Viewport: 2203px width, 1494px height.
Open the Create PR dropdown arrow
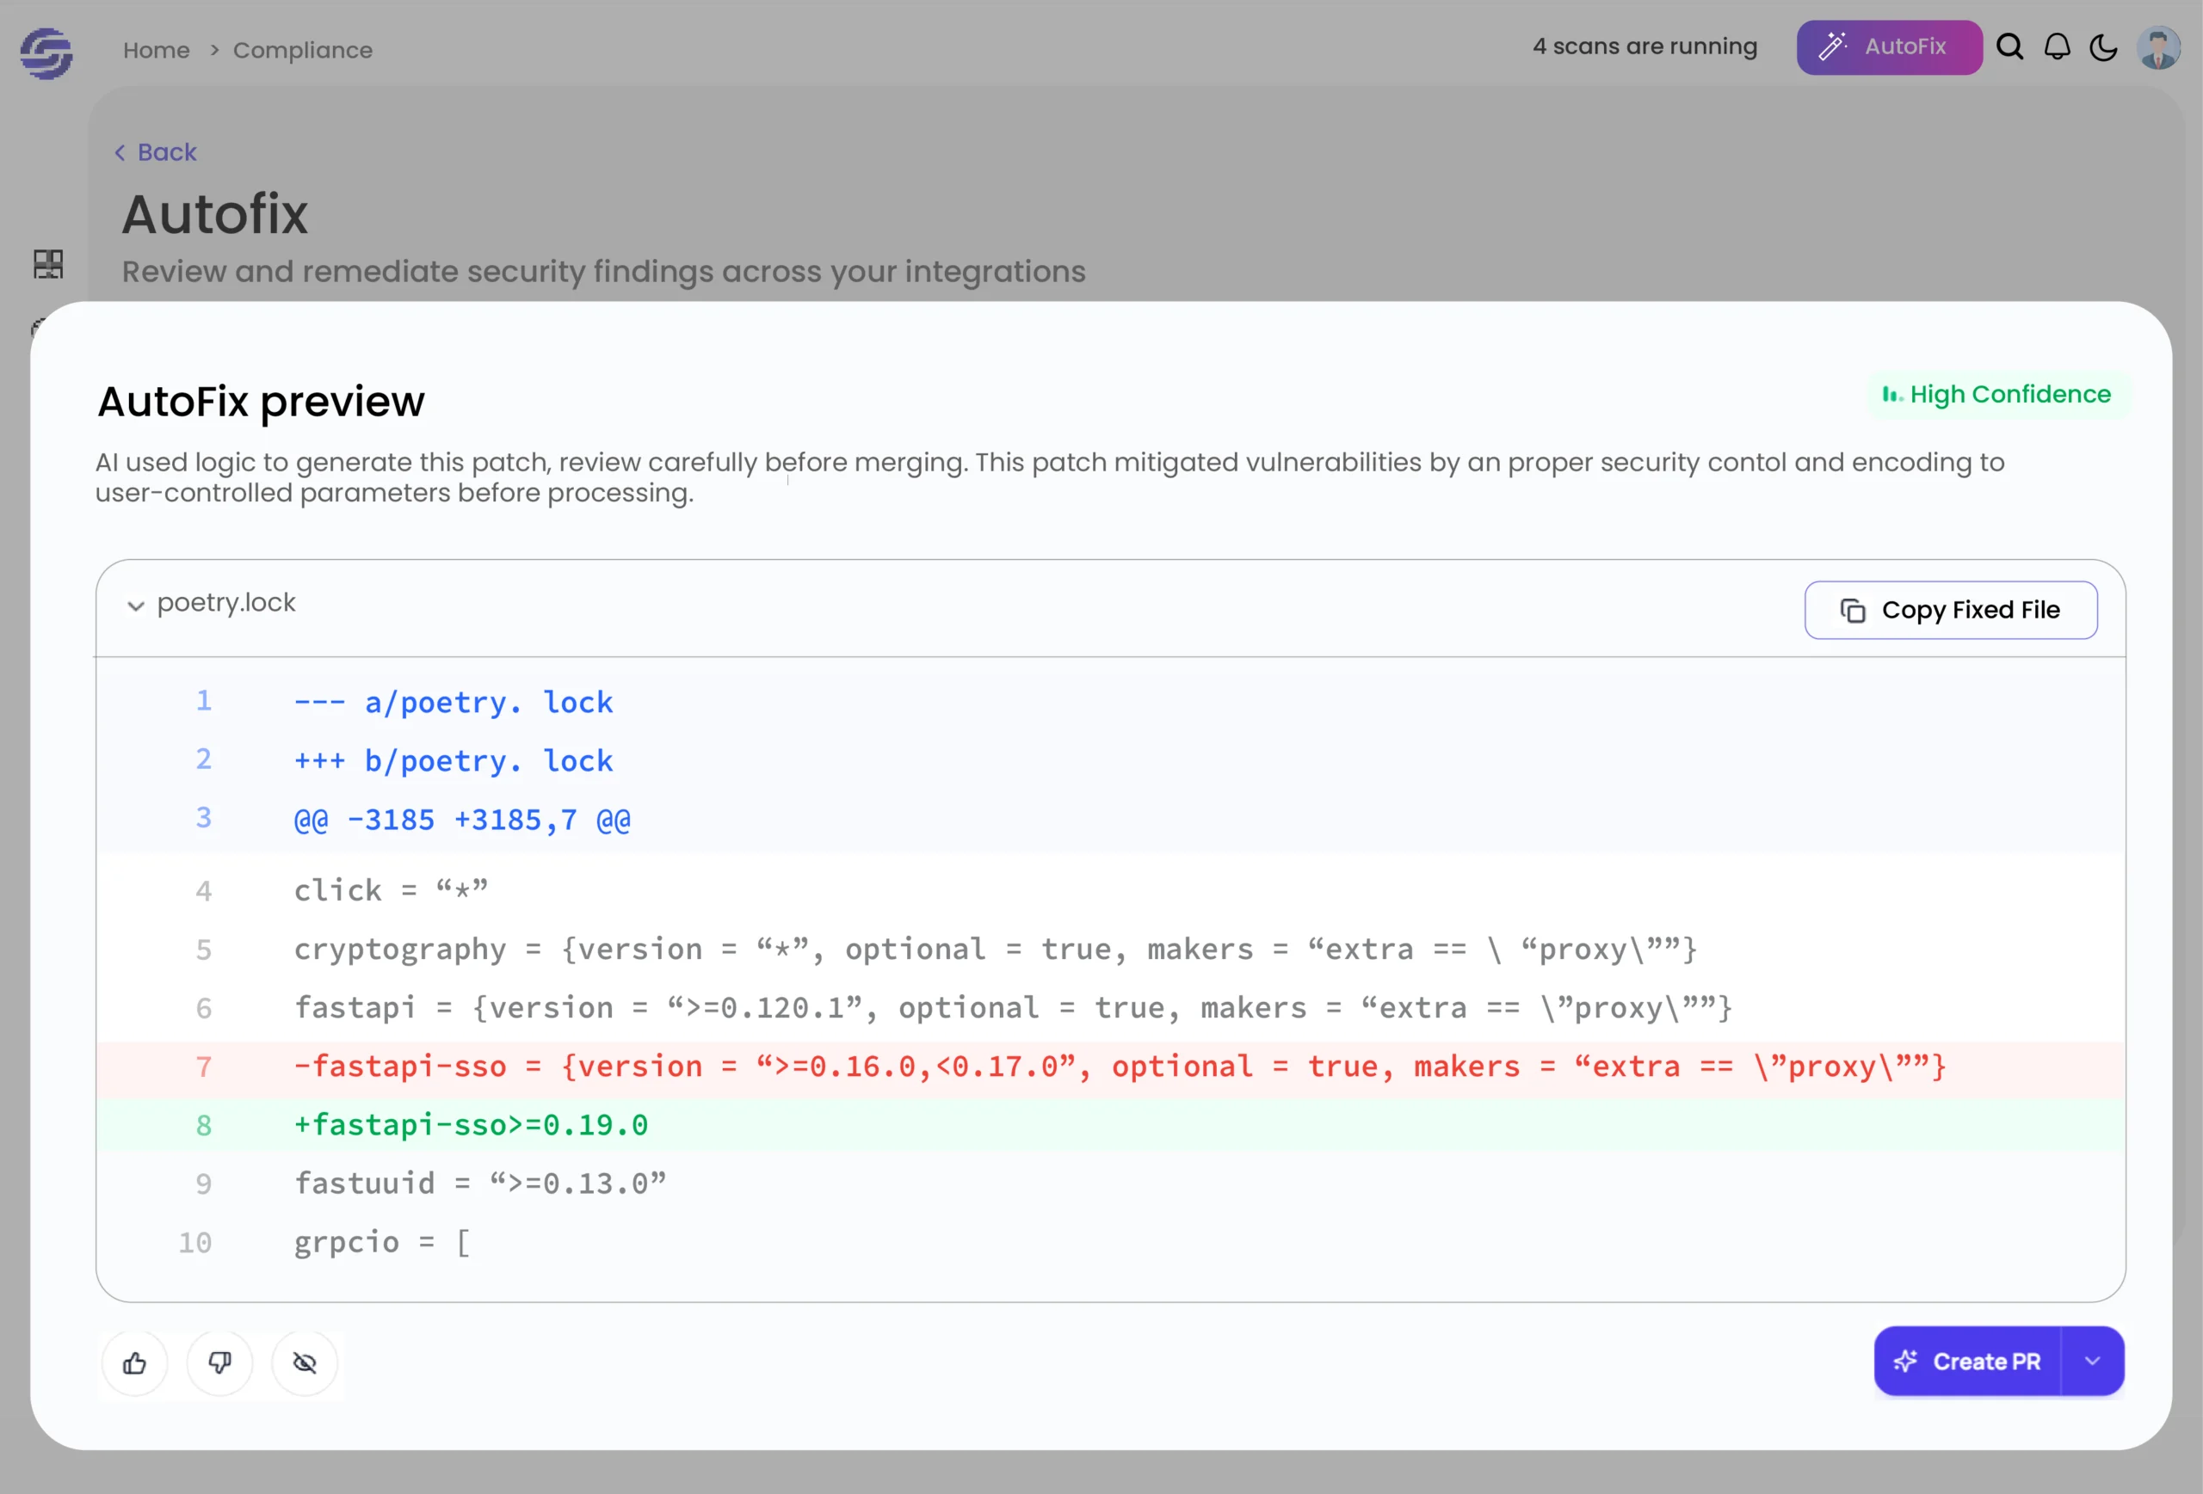click(2093, 1362)
